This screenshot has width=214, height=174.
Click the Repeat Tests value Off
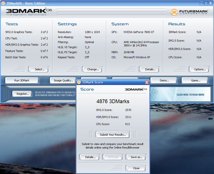(x=87, y=57)
